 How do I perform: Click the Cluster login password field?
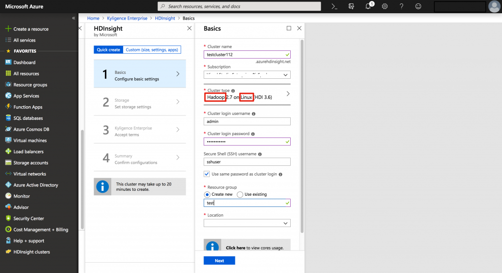(x=247, y=141)
